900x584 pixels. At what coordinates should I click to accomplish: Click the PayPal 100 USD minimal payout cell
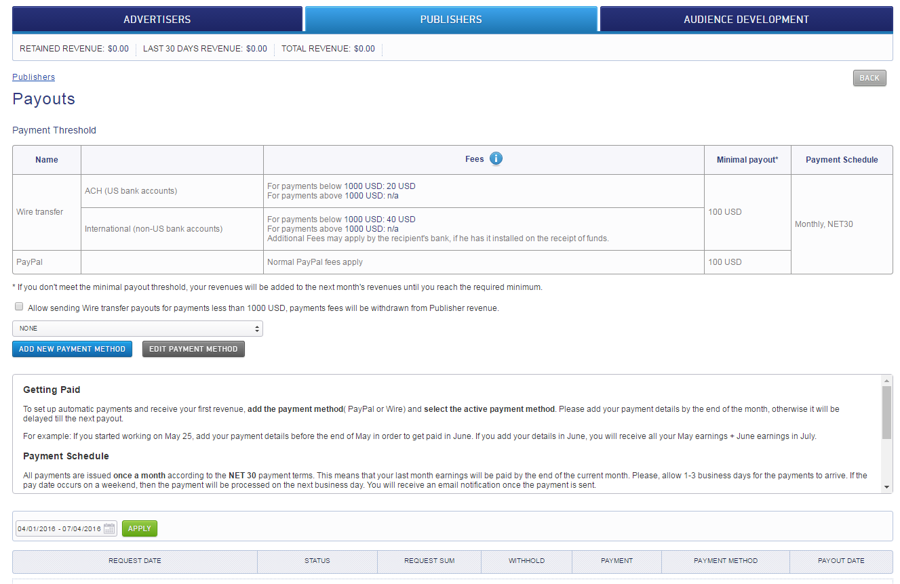point(747,262)
